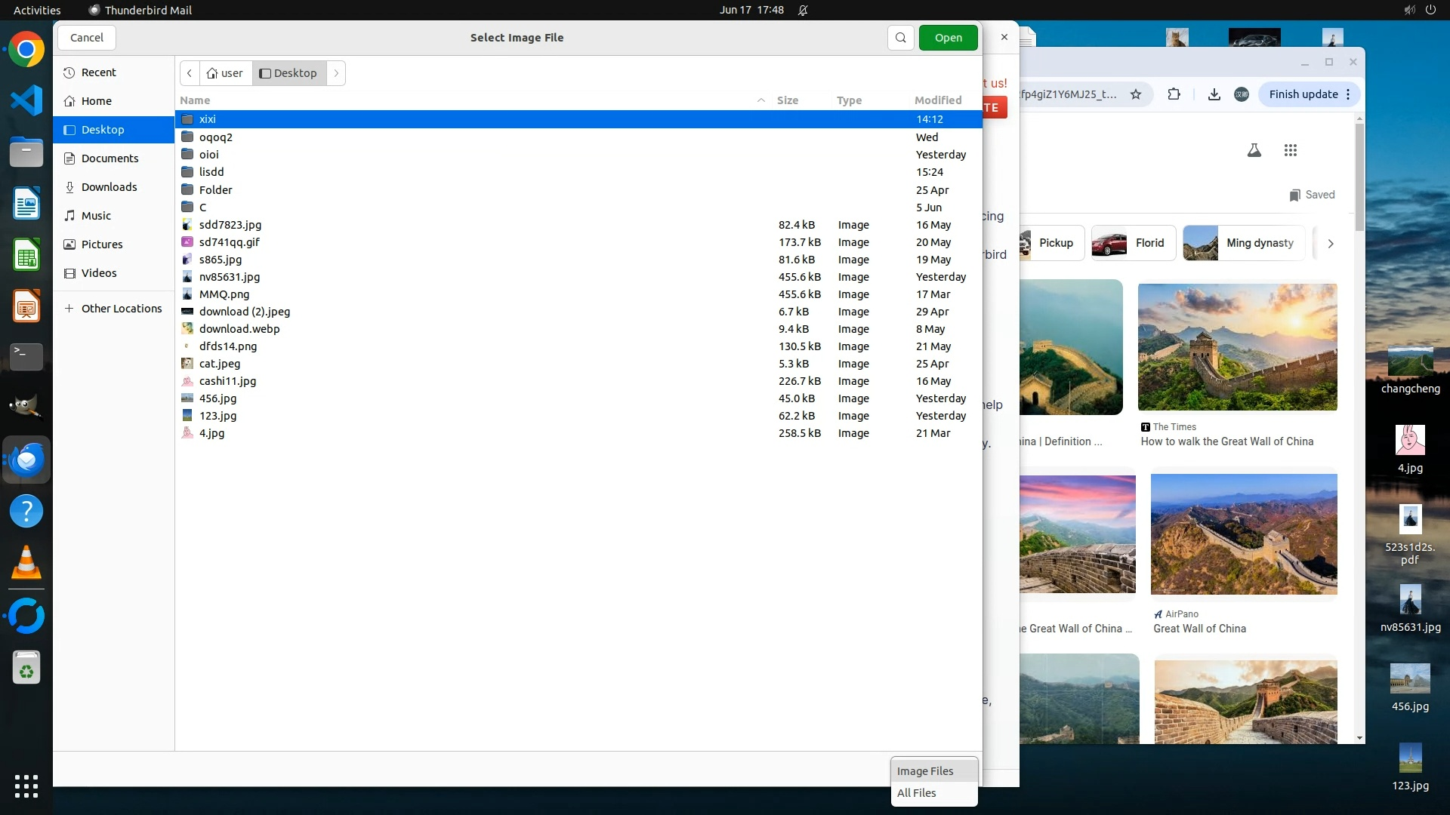Open Other Locations in sidebar
Screen dimensions: 1450x815
click(x=121, y=309)
